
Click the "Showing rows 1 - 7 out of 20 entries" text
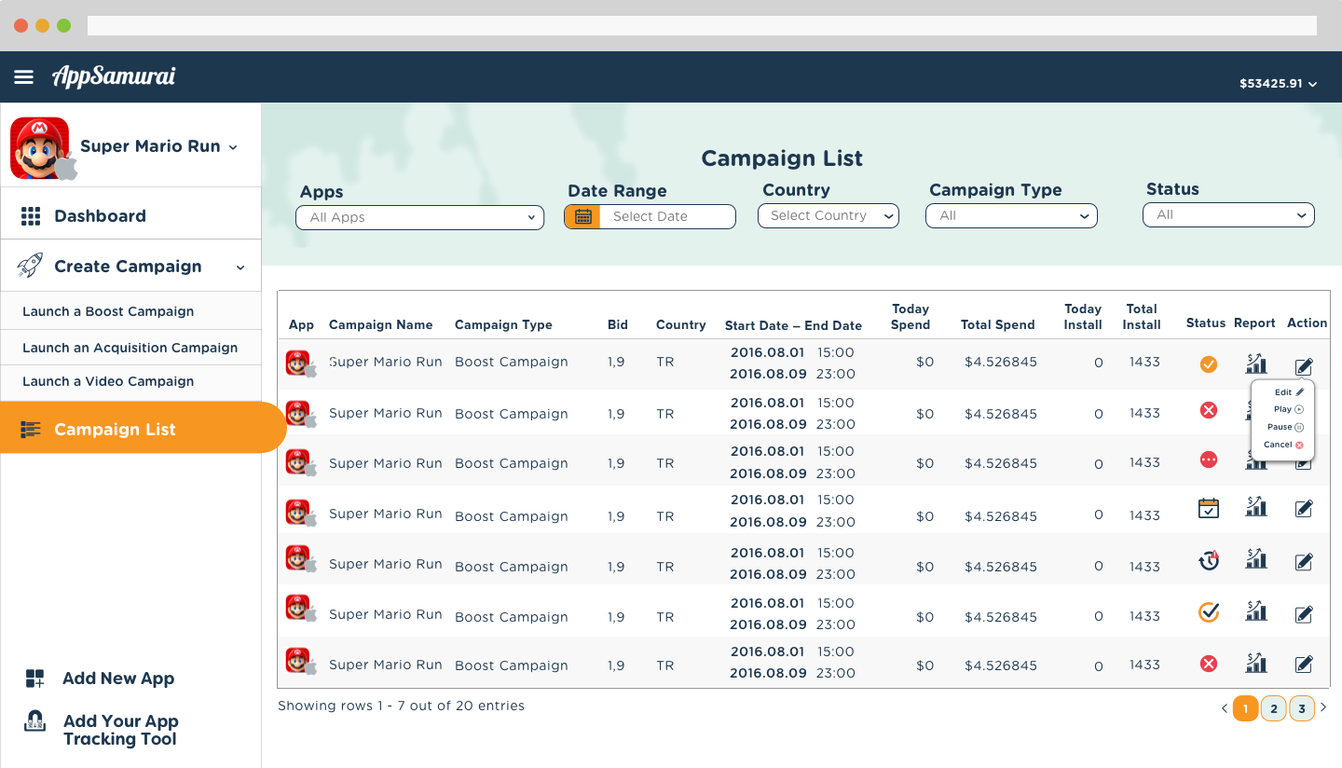click(401, 706)
